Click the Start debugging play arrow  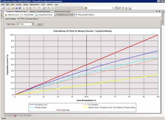click(53, 8)
